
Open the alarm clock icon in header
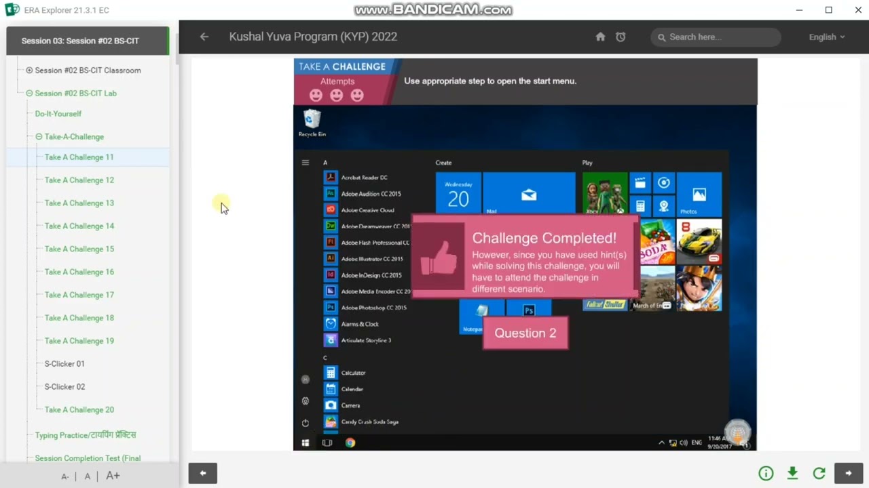click(621, 37)
